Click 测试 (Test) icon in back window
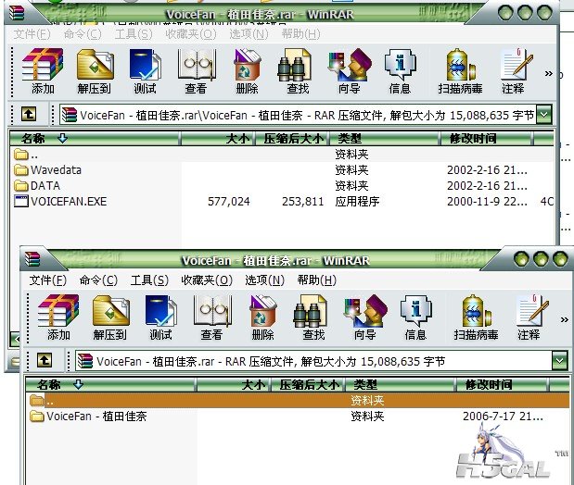Image resolution: width=574 pixels, height=485 pixels. click(146, 65)
